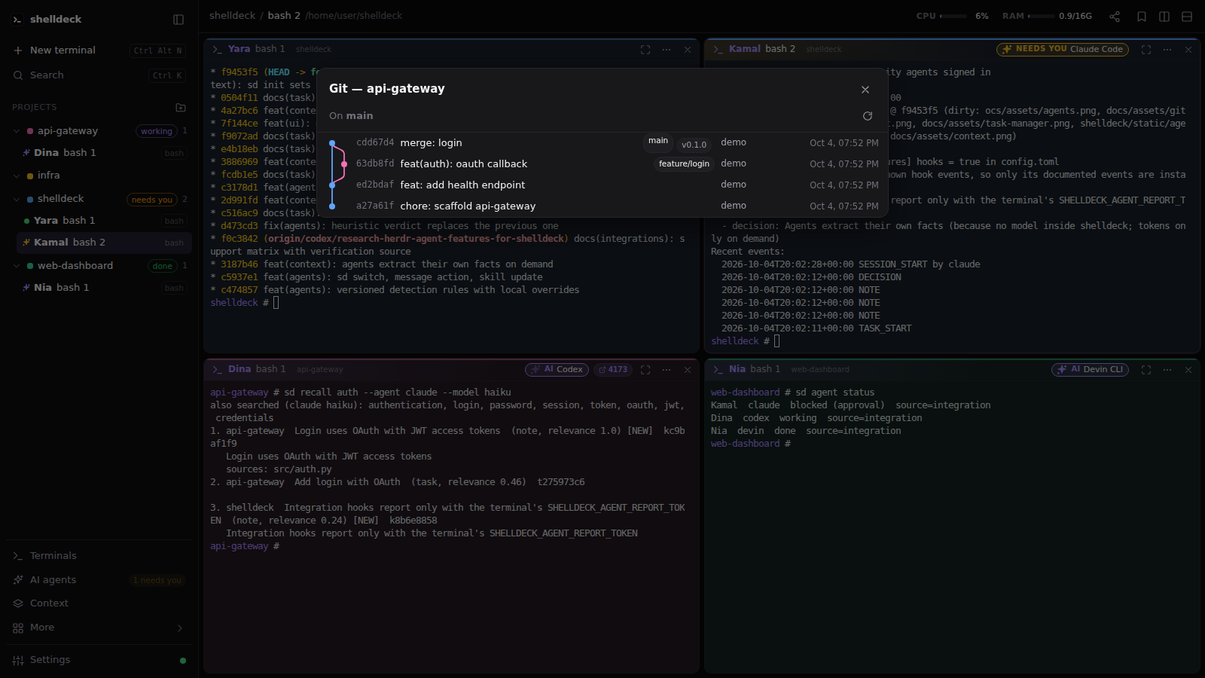Open the 4173 port link

[x=613, y=370]
